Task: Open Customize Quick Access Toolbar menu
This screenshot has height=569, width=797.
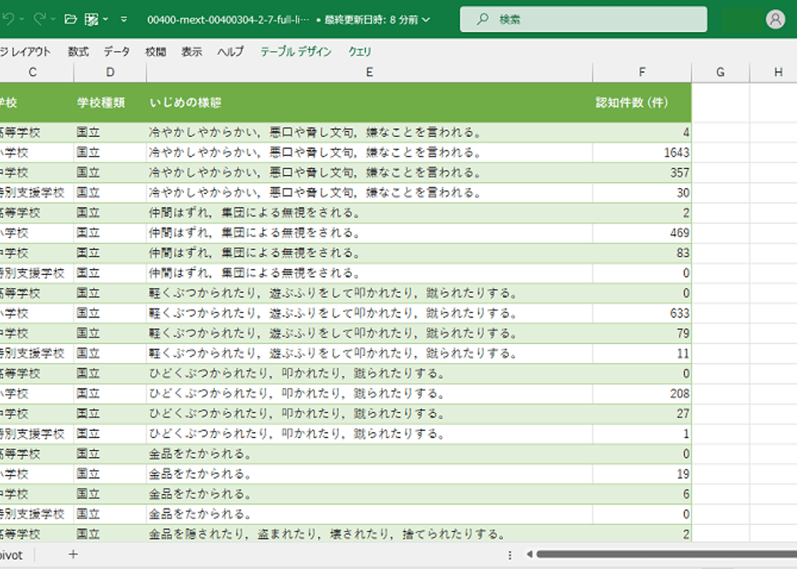Action: coord(124,19)
